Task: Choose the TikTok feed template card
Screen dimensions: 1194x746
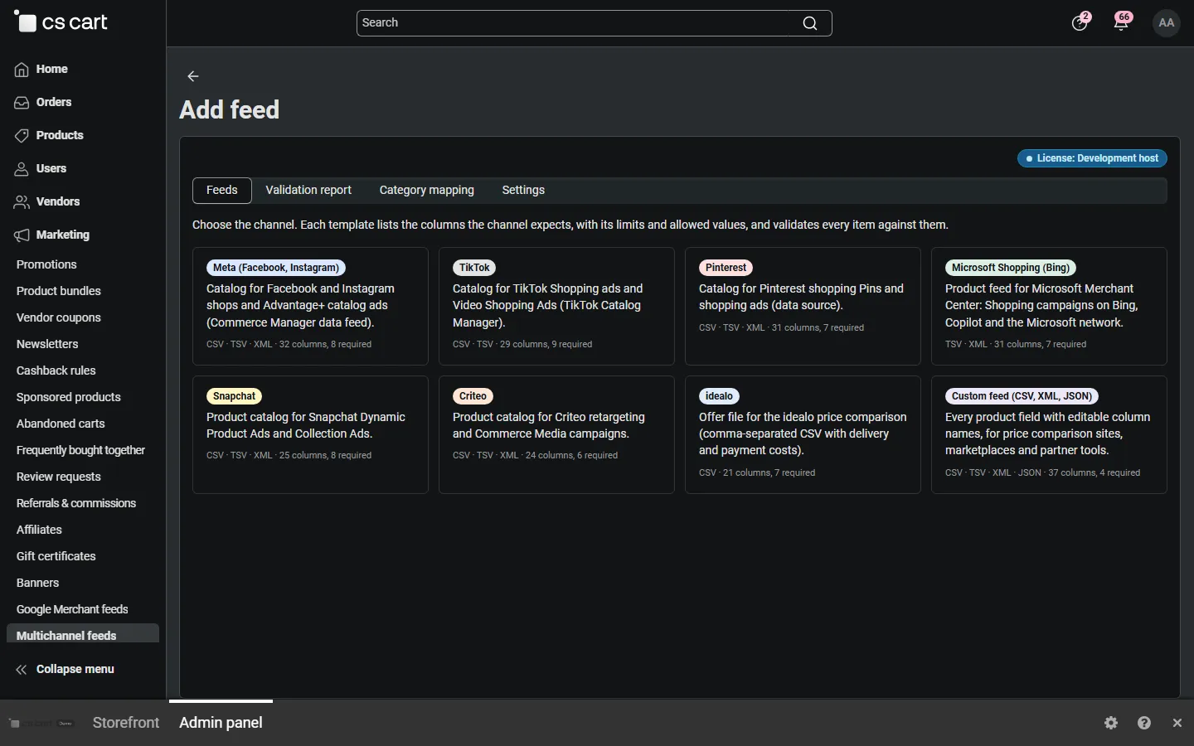Action: [557, 307]
